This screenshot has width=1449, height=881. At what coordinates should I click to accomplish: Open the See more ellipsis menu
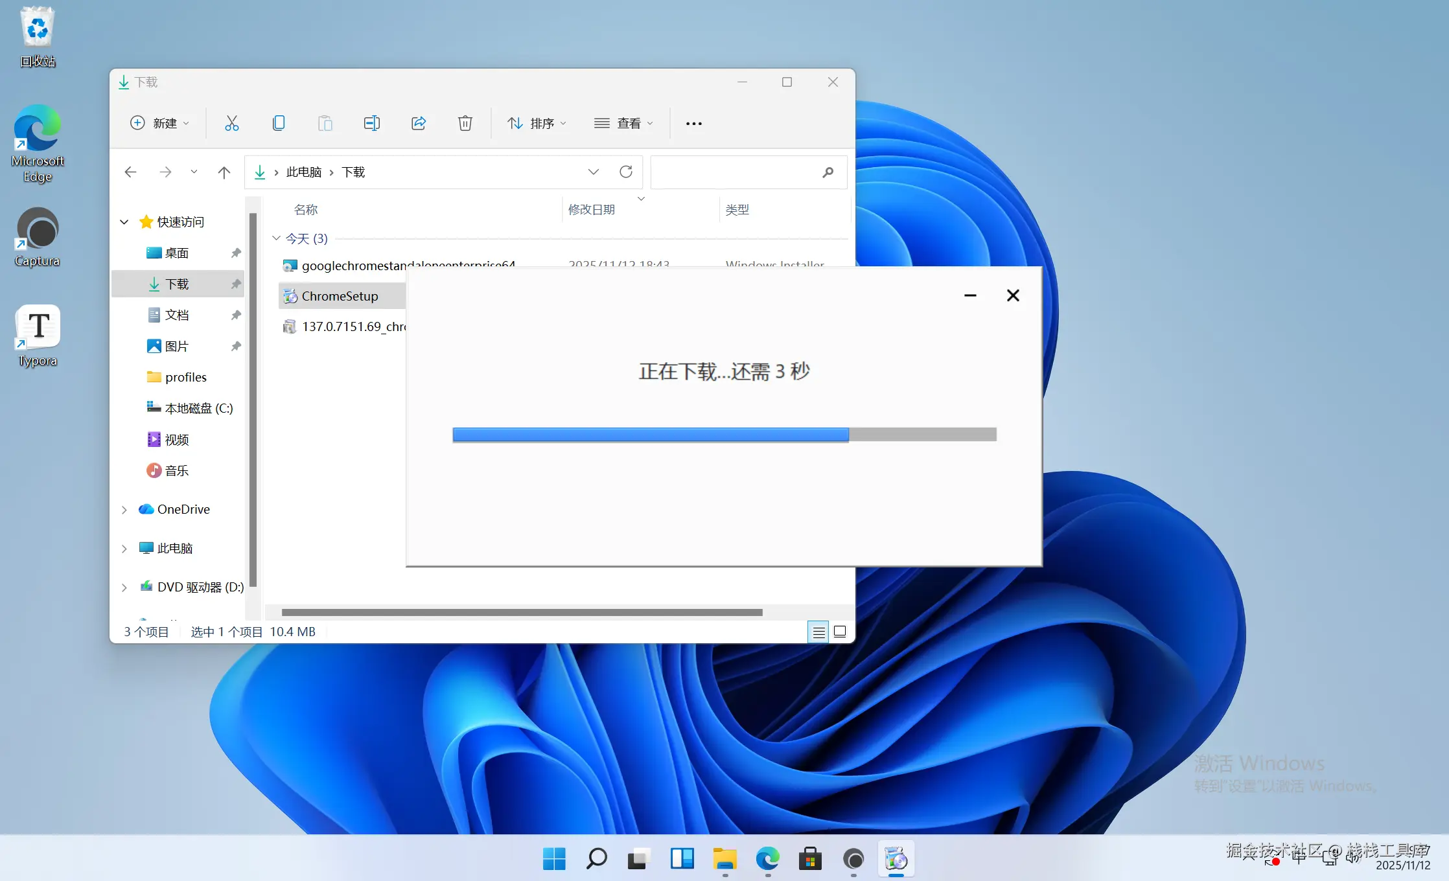click(x=693, y=123)
